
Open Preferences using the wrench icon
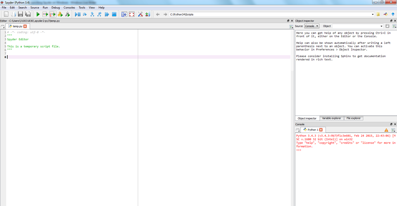[x=140, y=14]
